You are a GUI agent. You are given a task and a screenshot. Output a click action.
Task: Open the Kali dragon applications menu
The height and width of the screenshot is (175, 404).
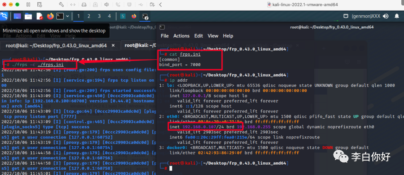coord(4,16)
